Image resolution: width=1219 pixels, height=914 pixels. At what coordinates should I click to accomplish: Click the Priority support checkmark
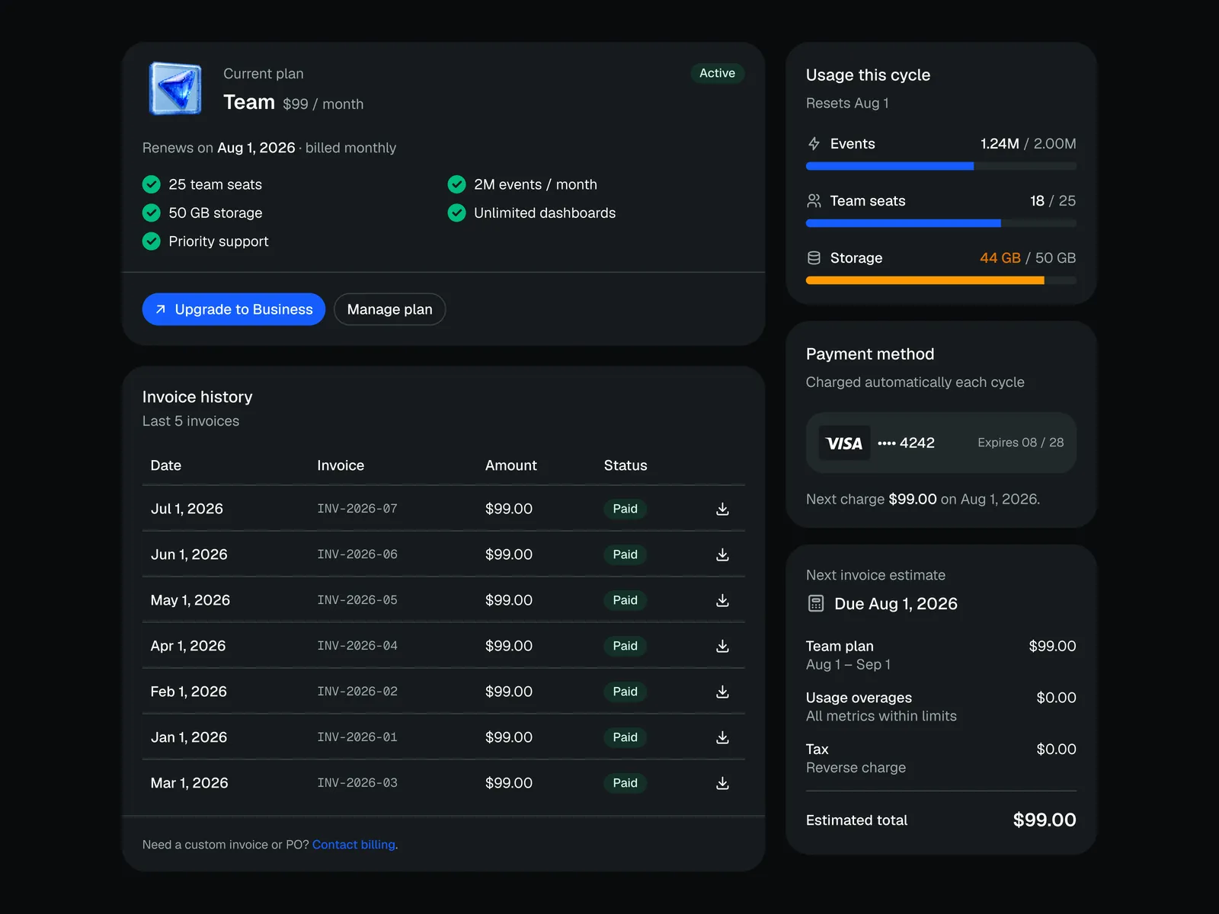click(x=152, y=241)
